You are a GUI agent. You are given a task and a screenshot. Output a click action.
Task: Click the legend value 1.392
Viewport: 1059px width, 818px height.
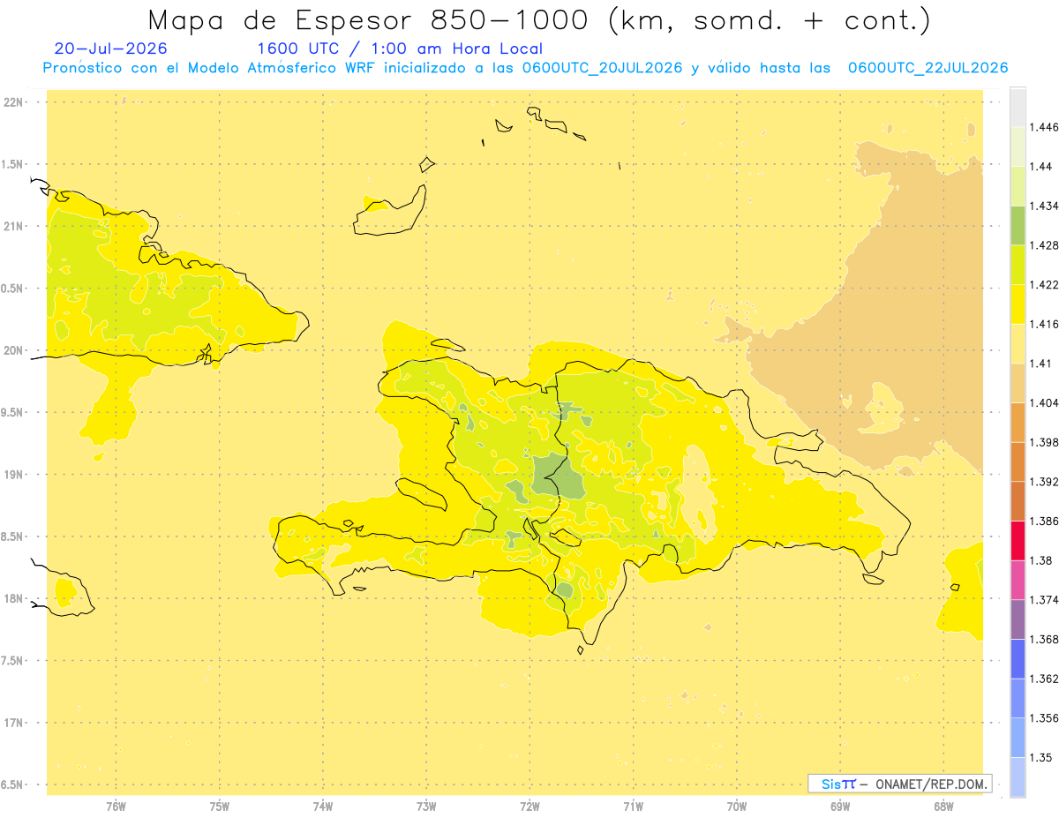[1044, 482]
